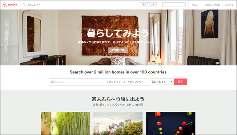Viewport: 237px width, 135px height.
Task: Click the ログイン link
Action: click(229, 5)
